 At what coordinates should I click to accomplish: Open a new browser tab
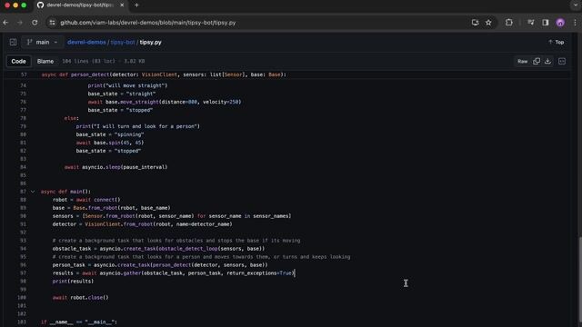tap(136, 5)
